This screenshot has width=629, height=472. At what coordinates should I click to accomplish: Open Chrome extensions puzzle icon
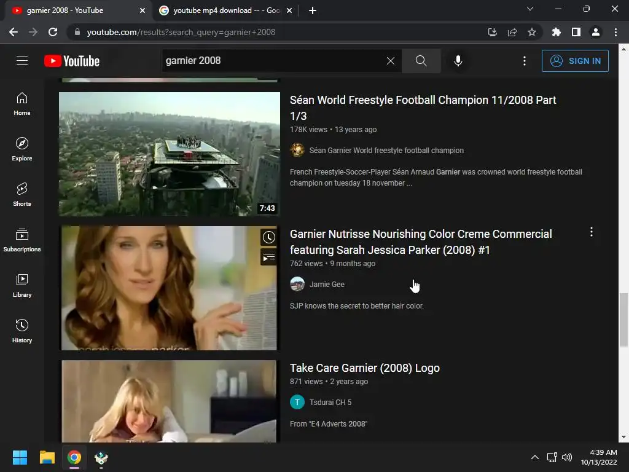(557, 32)
